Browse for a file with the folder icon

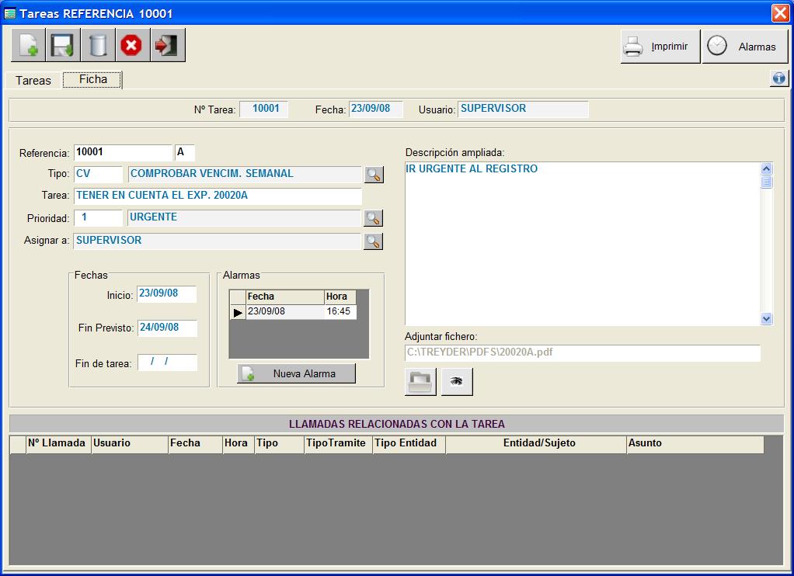420,382
